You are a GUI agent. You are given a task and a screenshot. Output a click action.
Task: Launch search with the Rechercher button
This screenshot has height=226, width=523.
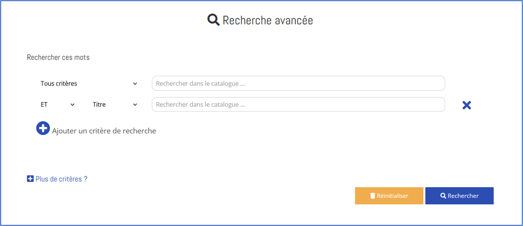(x=459, y=195)
